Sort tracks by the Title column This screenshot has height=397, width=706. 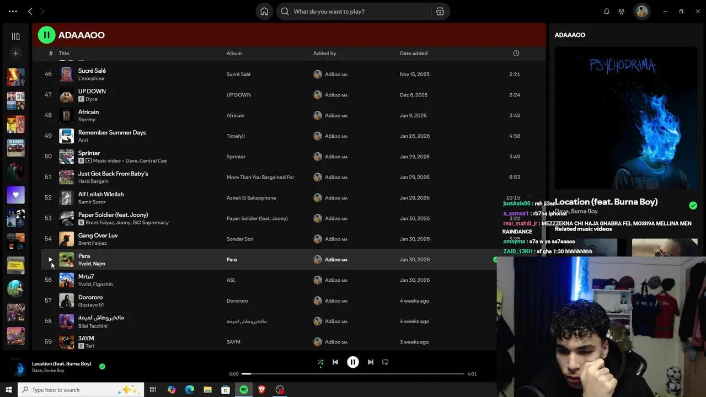coord(64,53)
